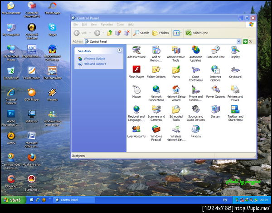Viewport: 272px width, 213px height.
Task: Open Network Connections icon
Action: click(156, 94)
